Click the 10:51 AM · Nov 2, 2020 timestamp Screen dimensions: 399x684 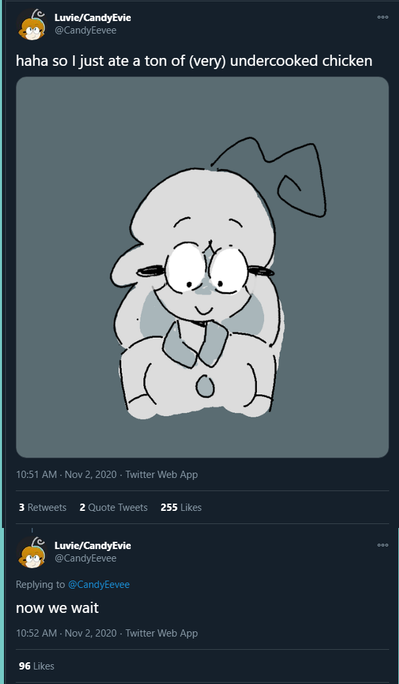(x=66, y=474)
